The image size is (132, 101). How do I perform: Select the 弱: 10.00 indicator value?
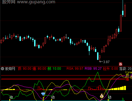click(x=54, y=69)
